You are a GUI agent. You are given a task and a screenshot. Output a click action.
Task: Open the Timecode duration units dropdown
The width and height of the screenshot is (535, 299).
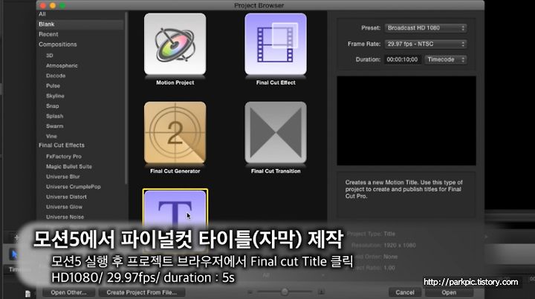point(446,59)
